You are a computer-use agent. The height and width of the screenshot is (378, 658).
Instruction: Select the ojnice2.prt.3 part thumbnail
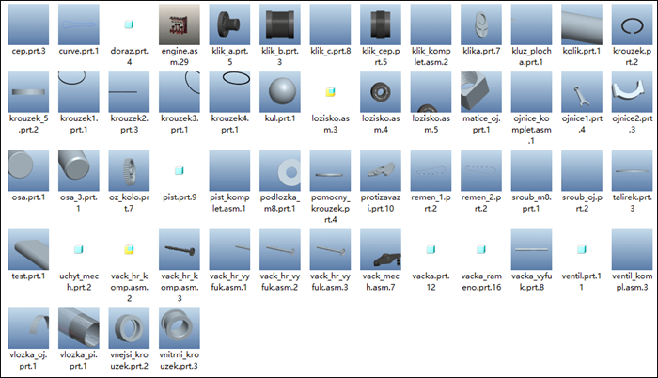tap(632, 92)
